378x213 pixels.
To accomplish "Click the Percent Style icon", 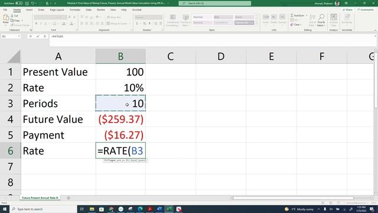I will click(x=144, y=24).
